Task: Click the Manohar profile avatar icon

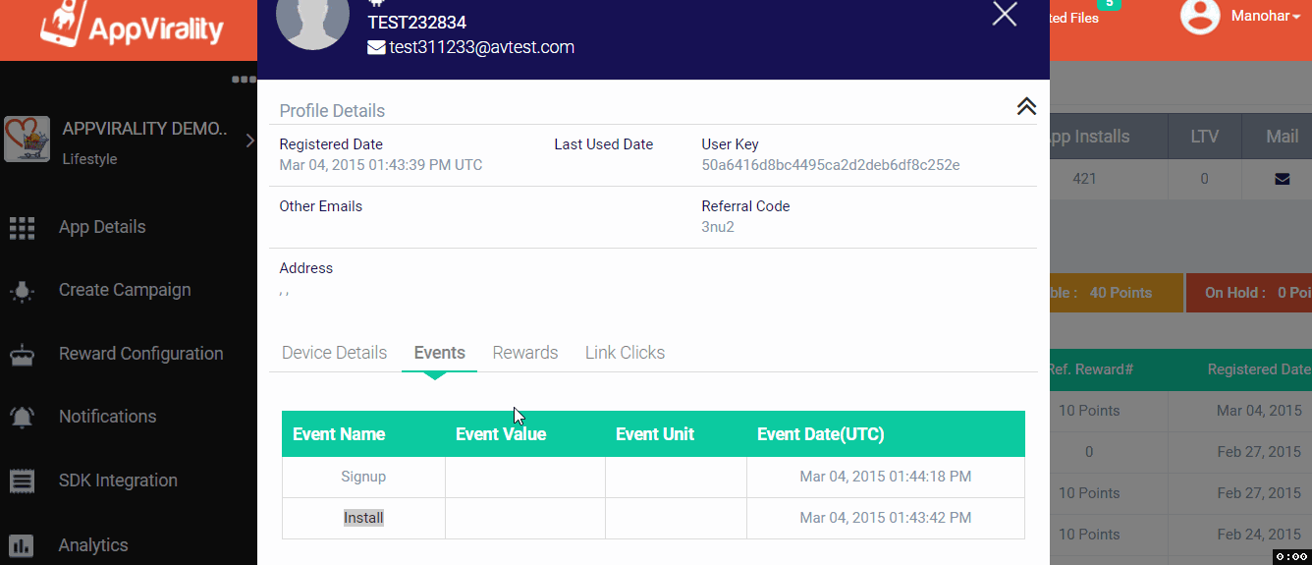Action: (x=1199, y=16)
